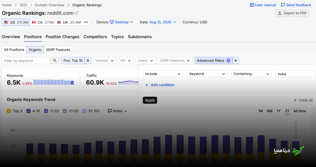Set trend range to 6M
This screenshot has width=316, height=167.
point(270,111)
